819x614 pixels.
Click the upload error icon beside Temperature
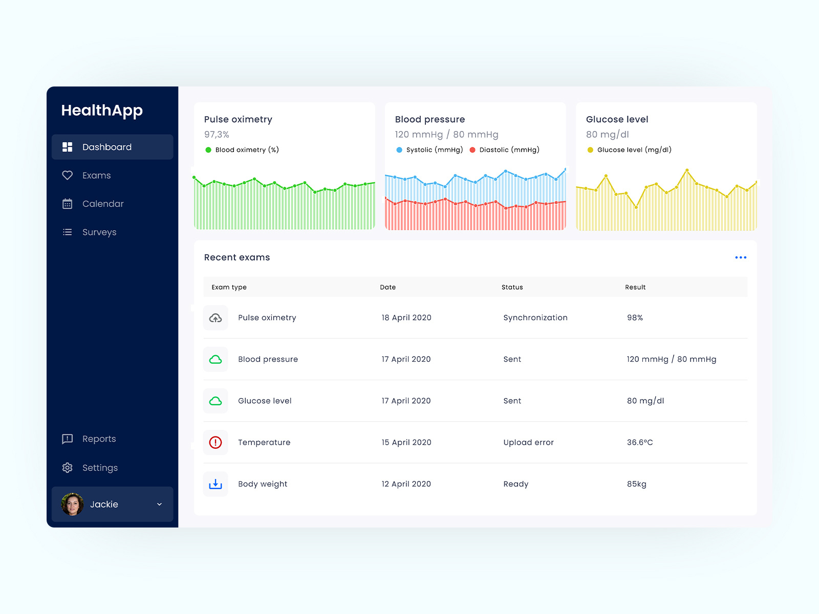(x=215, y=442)
